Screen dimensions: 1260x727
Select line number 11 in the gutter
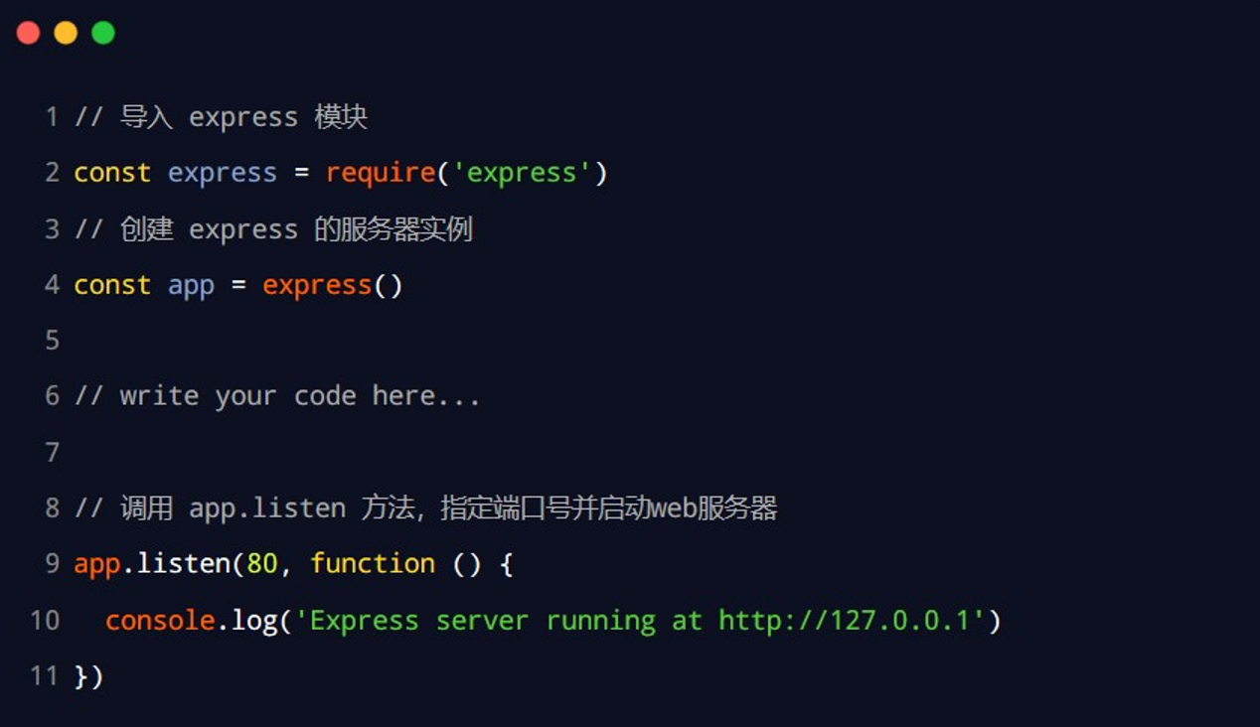tap(45, 676)
